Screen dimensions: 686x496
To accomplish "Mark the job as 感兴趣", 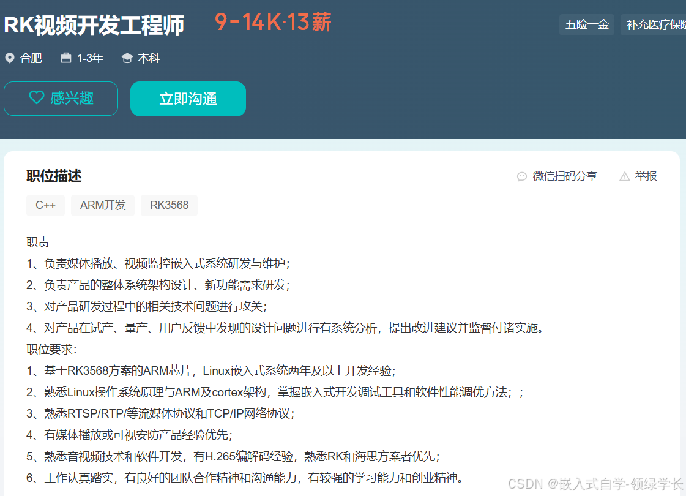I will coord(61,99).
